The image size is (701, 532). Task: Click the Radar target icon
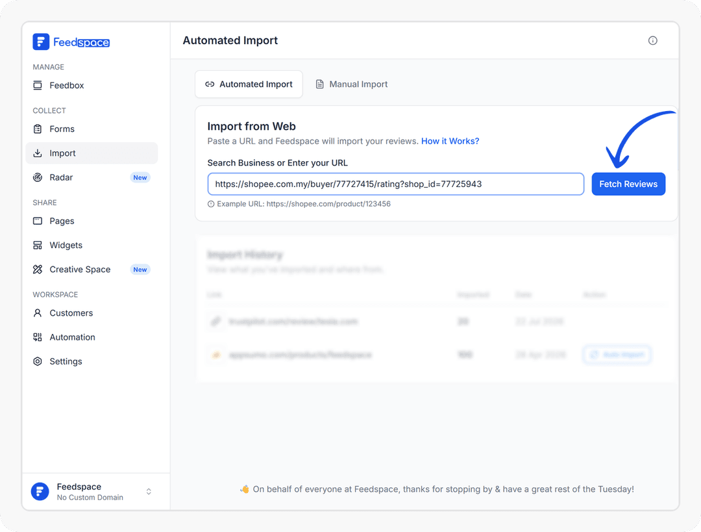coord(38,177)
